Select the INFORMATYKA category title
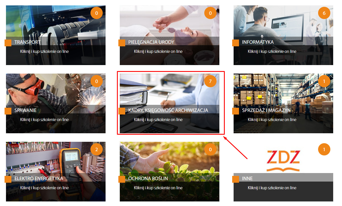Viewport: 342px width, 206px height. tap(258, 42)
